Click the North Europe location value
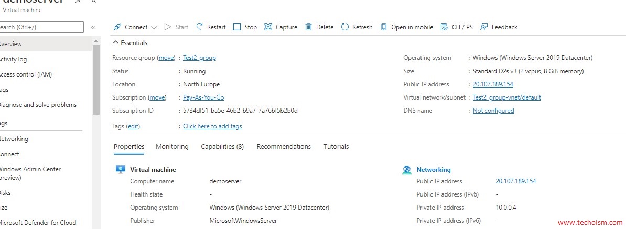Viewport: 626px width, 229px height. coord(201,84)
